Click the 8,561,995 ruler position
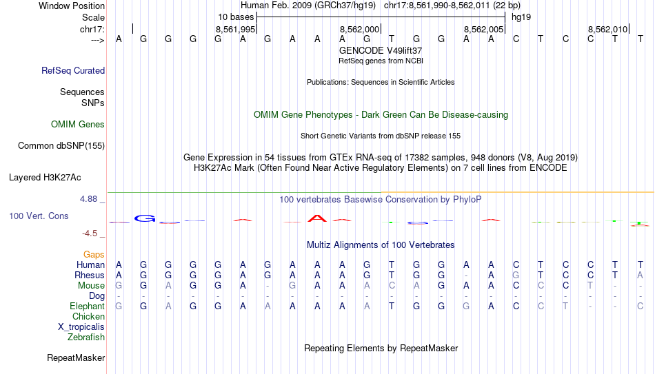The width and height of the screenshot is (655, 374). tap(235, 29)
